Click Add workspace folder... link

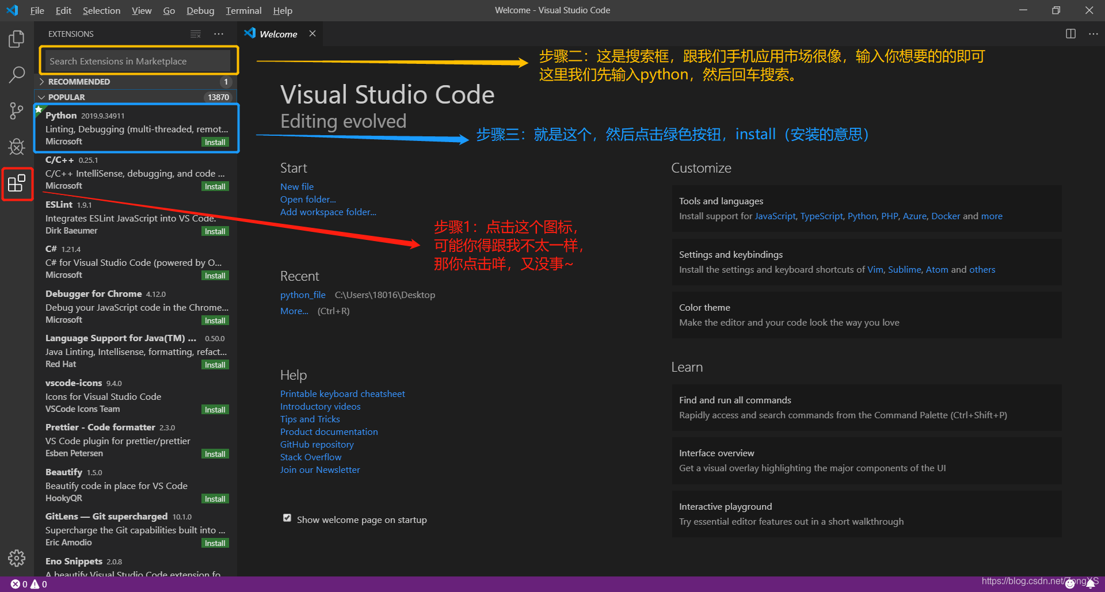pos(328,212)
